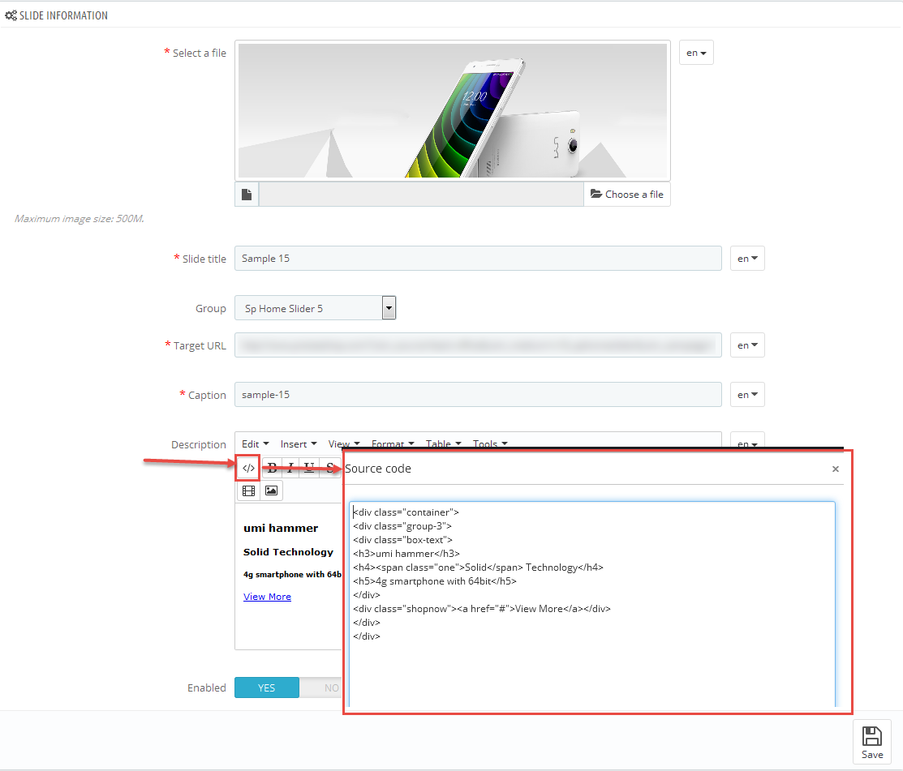Open the Edit menu in editor
The width and height of the screenshot is (903, 771).
(x=255, y=444)
